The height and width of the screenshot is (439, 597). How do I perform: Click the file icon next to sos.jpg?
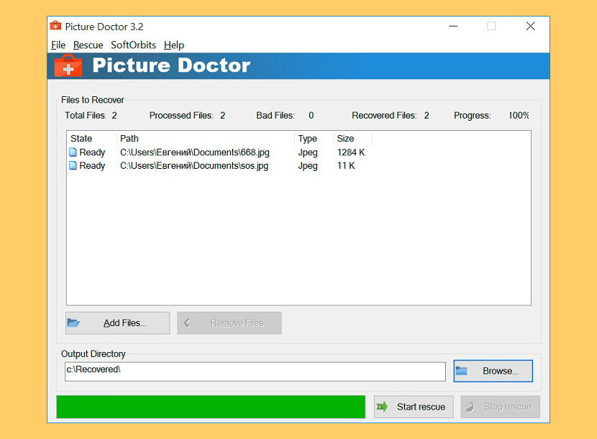click(x=73, y=165)
